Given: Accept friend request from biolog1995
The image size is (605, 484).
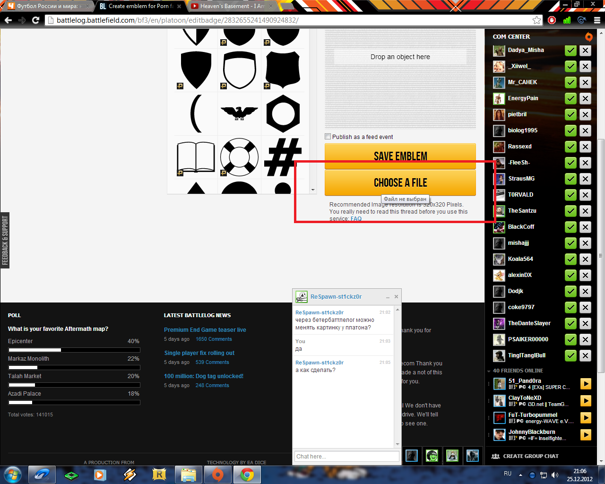Looking at the screenshot, I should [x=571, y=131].
